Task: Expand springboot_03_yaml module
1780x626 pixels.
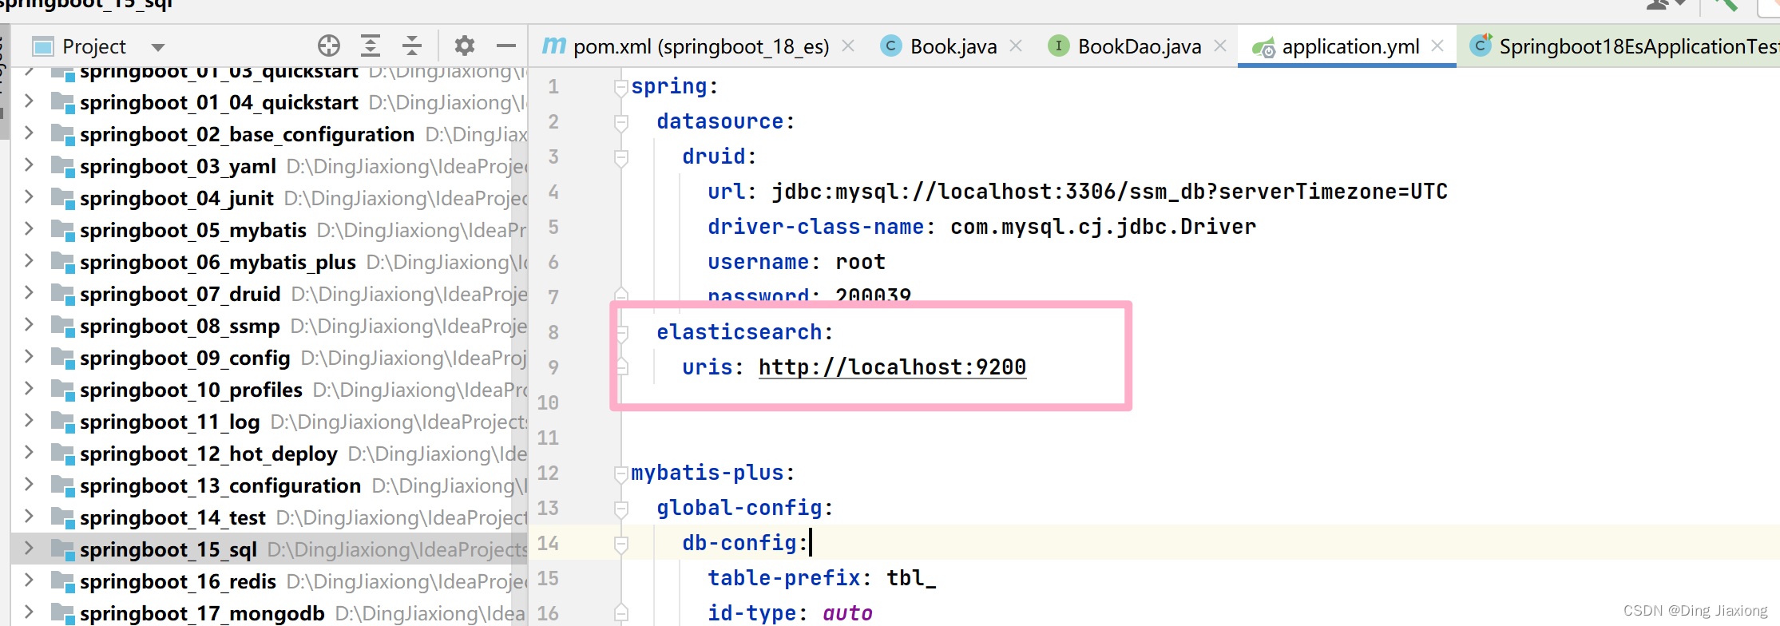Action: (29, 164)
